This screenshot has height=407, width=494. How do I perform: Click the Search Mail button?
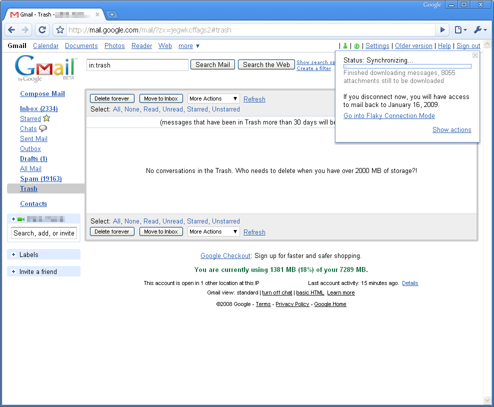click(x=212, y=64)
